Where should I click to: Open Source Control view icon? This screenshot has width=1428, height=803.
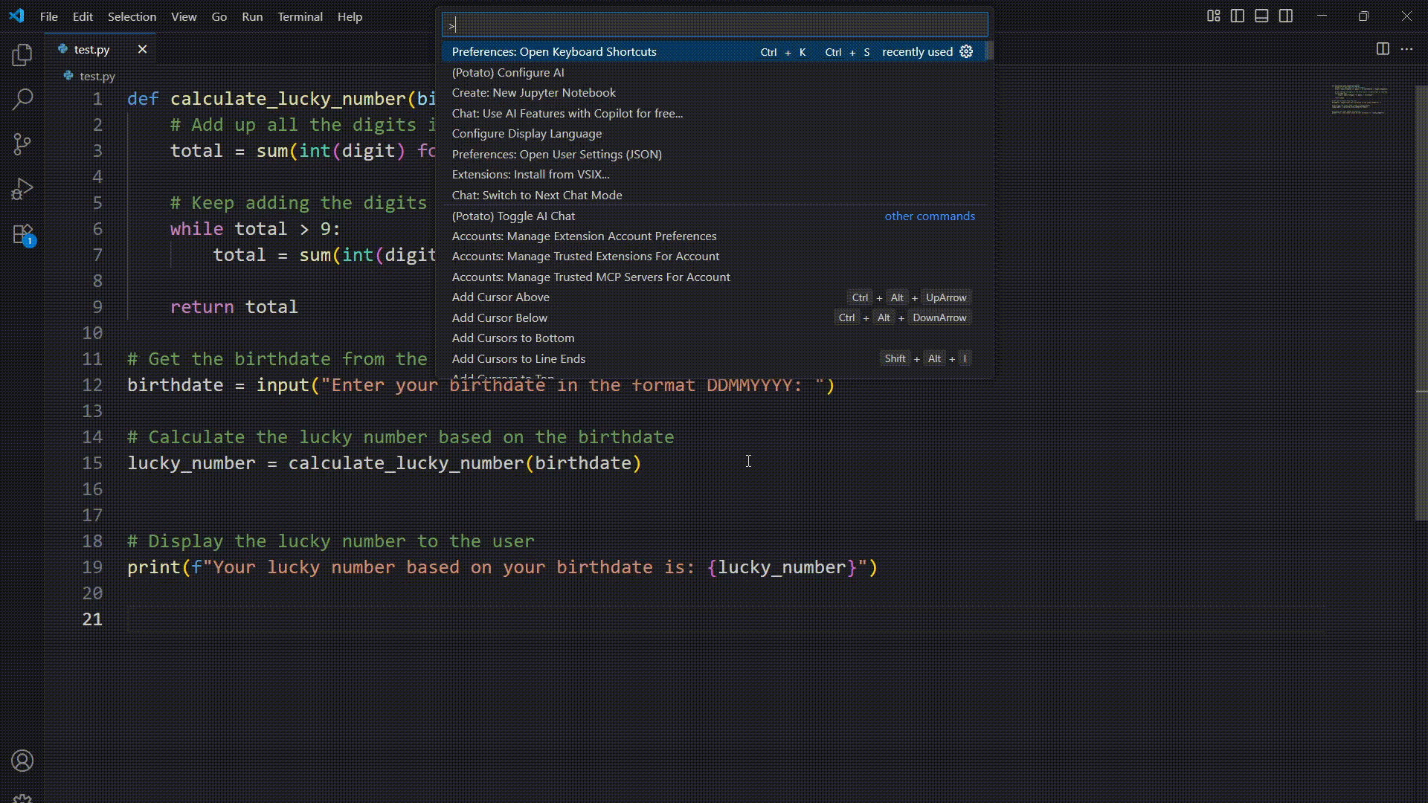pyautogui.click(x=22, y=144)
